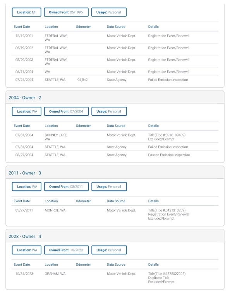
Task: Collapse the 2011 - Owner 3 section header
Action: pos(115,173)
